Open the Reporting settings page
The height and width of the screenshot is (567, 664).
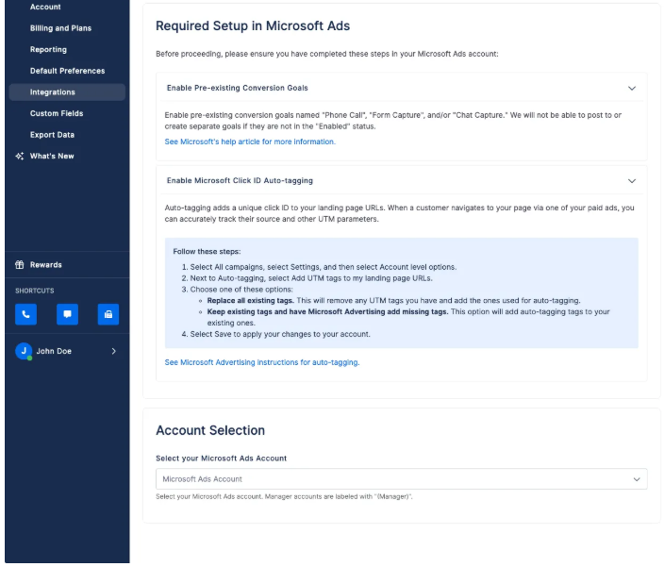48,50
